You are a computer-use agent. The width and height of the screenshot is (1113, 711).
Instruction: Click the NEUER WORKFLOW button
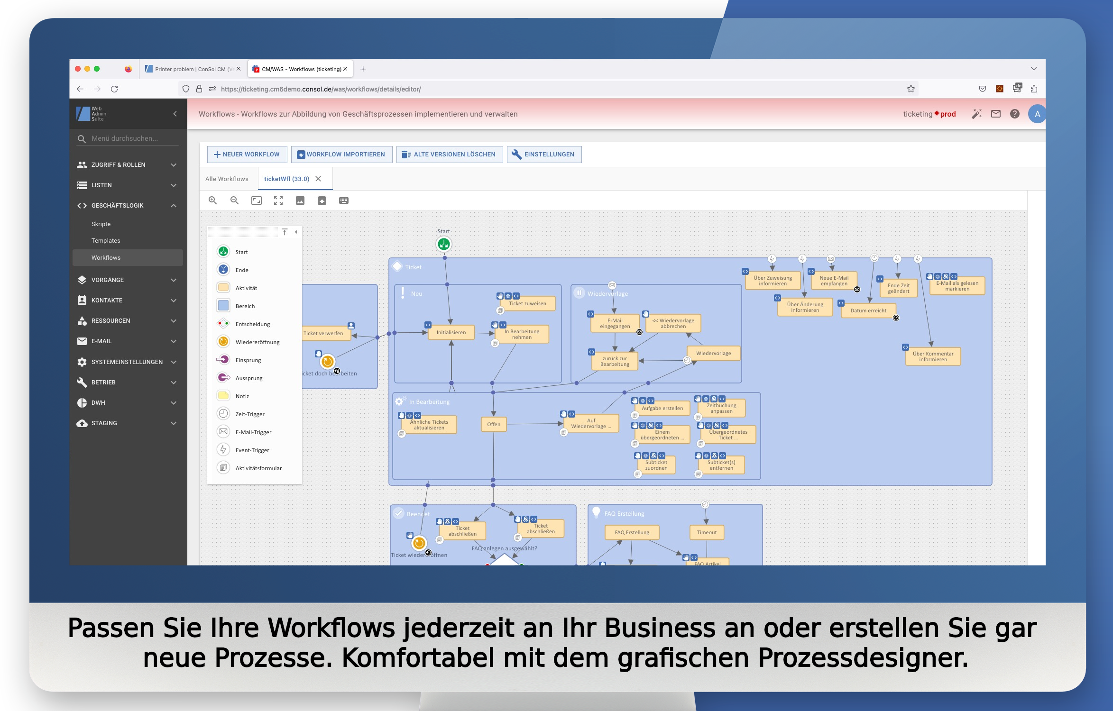pyautogui.click(x=247, y=155)
